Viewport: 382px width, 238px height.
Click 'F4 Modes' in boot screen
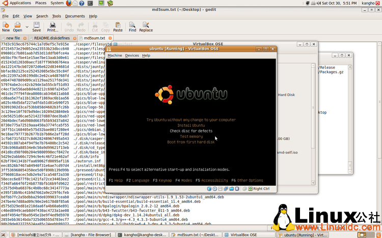click(x=183, y=181)
